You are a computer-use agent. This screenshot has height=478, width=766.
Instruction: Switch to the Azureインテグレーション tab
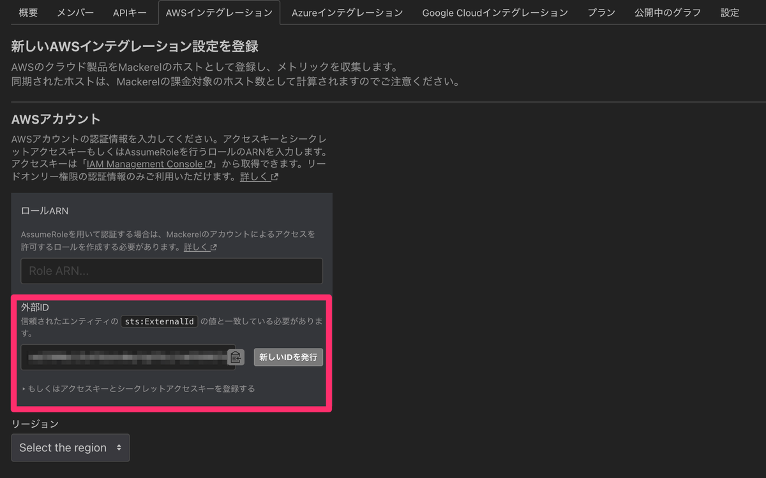click(347, 13)
